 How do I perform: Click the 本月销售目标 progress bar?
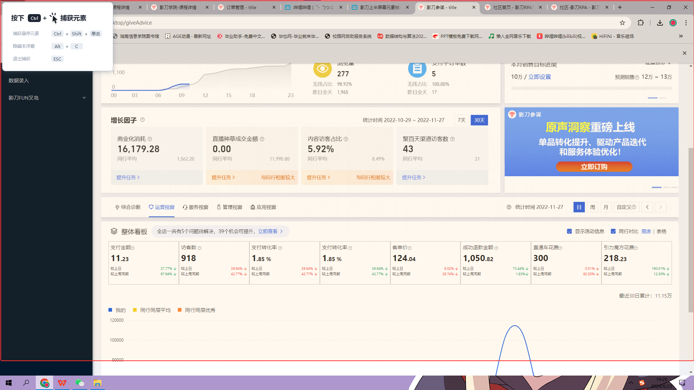coord(591,88)
